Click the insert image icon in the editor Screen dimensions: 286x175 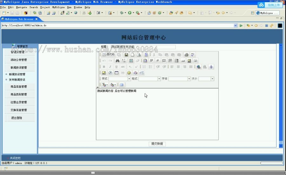104,73
